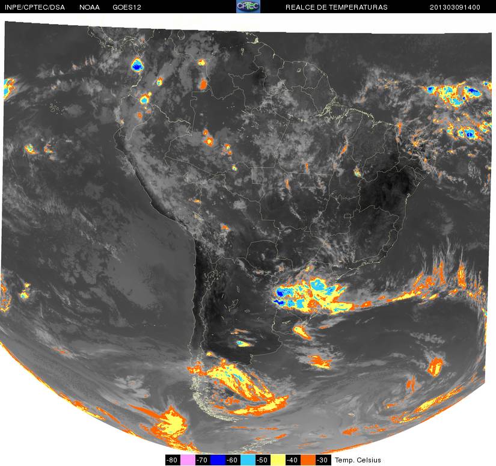Select the yellow legend swatch
This screenshot has height=466, width=496.
(x=278, y=460)
